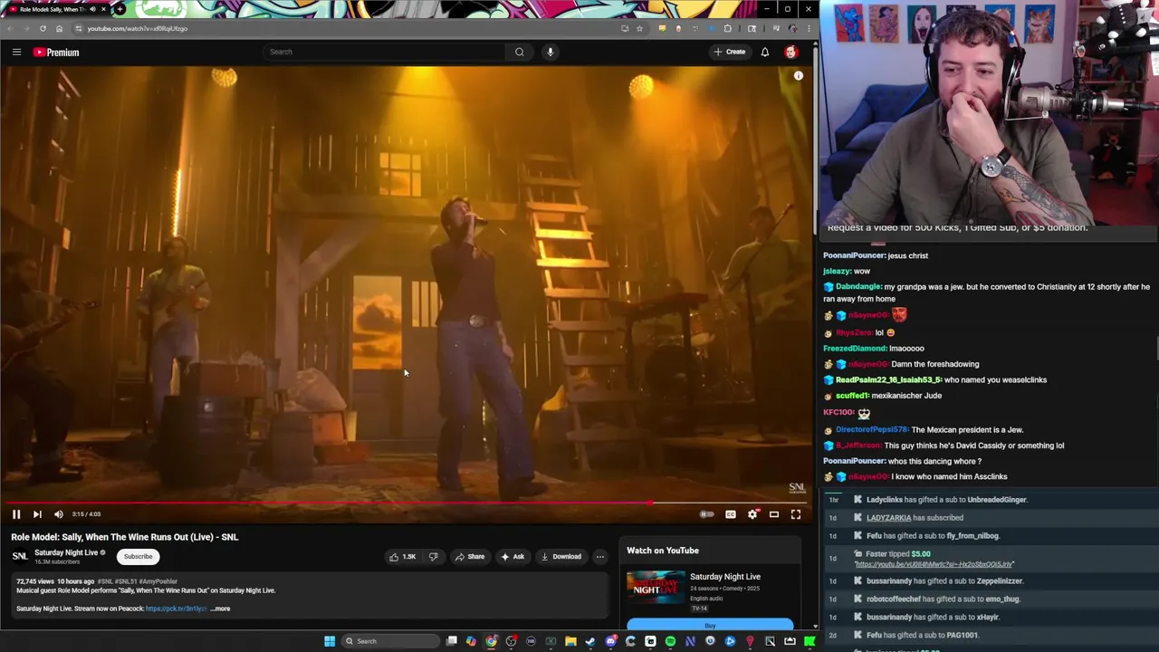Image resolution: width=1159 pixels, height=652 pixels.
Task: Like the video (1.5K)
Action: click(403, 557)
